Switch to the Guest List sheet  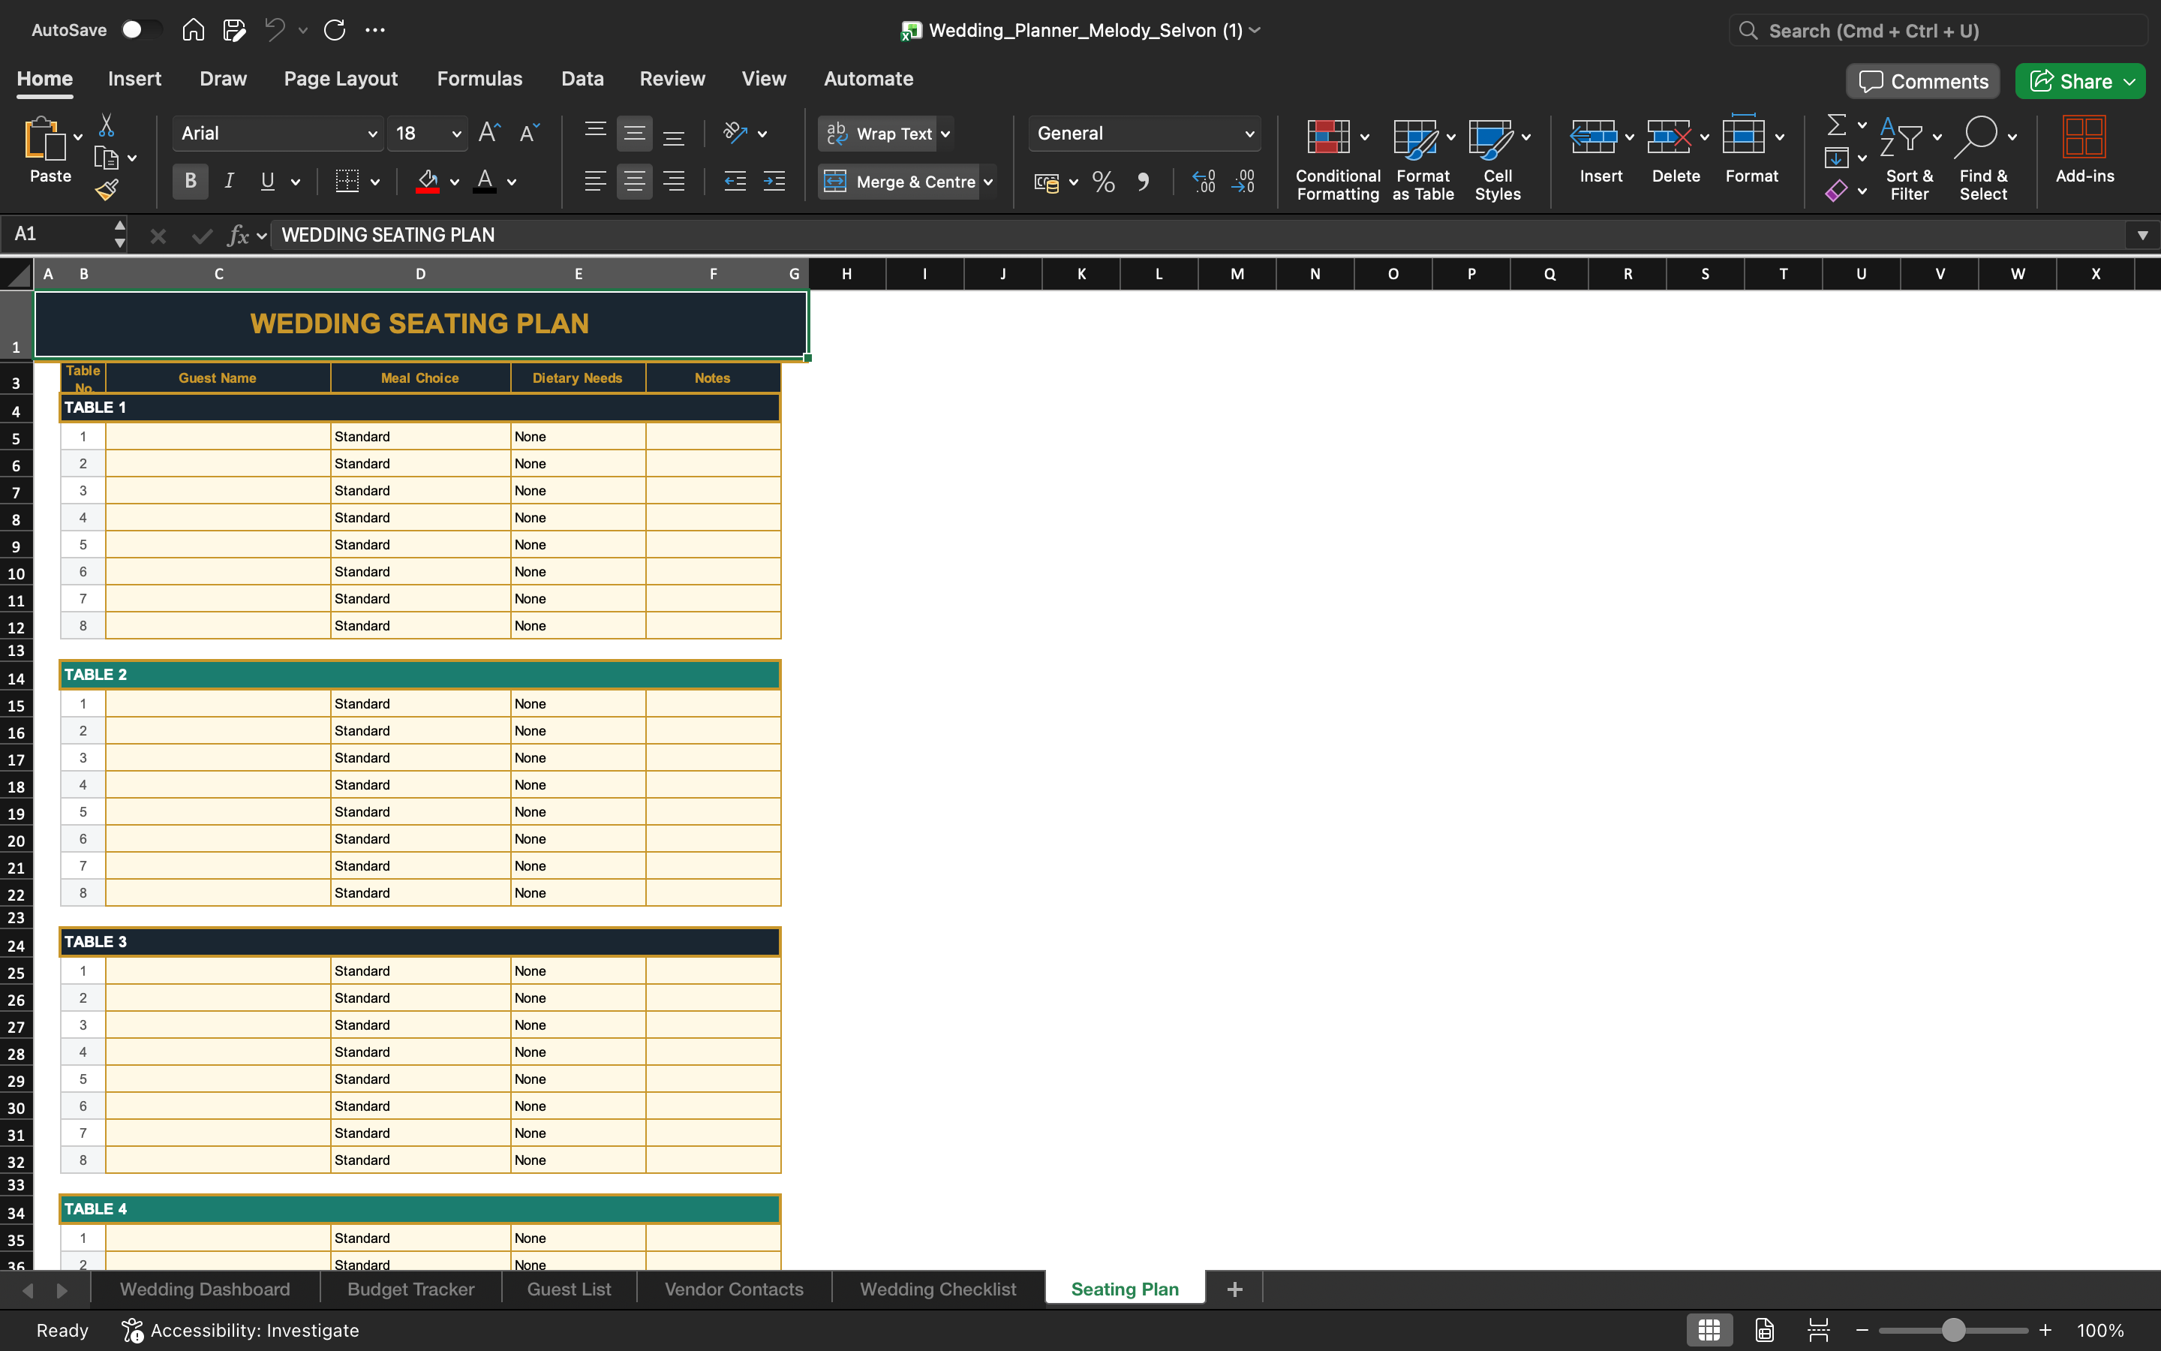569,1289
